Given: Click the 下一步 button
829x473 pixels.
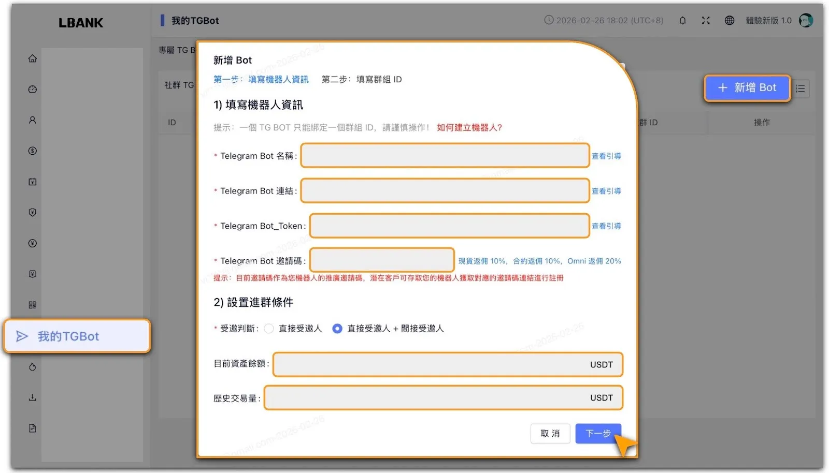Looking at the screenshot, I should coord(598,433).
